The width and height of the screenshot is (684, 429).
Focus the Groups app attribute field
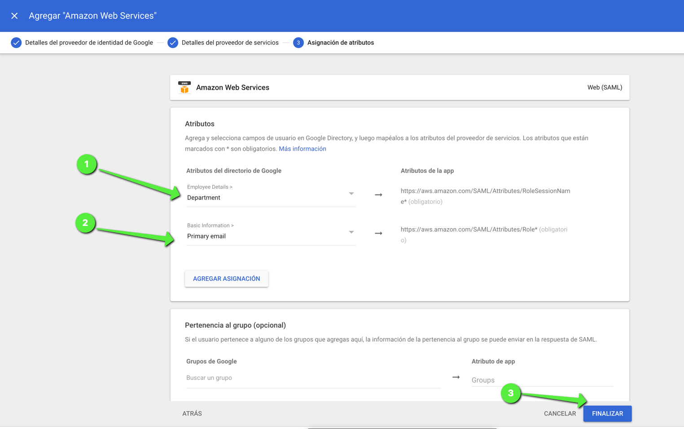[x=542, y=380]
